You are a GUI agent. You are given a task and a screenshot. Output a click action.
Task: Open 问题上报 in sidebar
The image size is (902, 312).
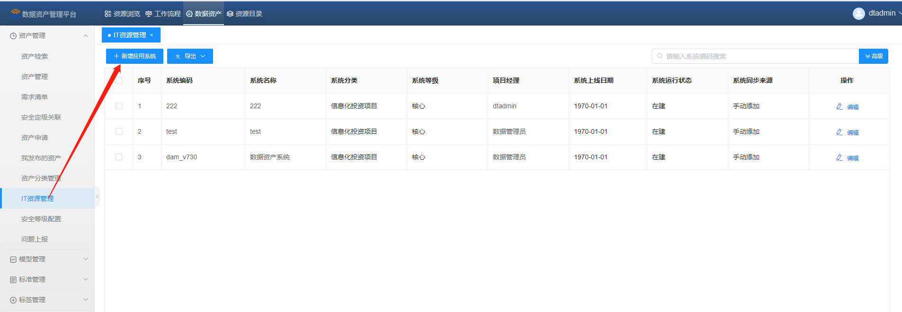[x=35, y=239]
